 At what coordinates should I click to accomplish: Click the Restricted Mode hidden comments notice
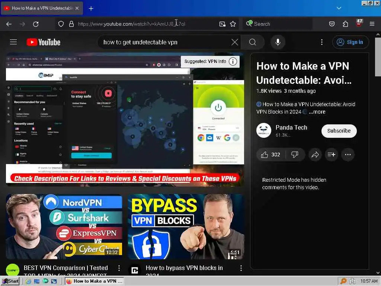tap(294, 184)
